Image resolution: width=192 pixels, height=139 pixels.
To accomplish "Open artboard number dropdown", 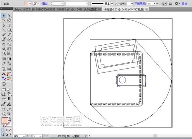I will (x=40, y=136).
